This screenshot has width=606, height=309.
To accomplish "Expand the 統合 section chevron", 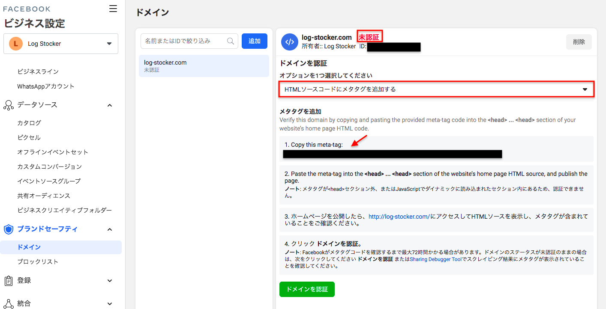I will pyautogui.click(x=110, y=303).
